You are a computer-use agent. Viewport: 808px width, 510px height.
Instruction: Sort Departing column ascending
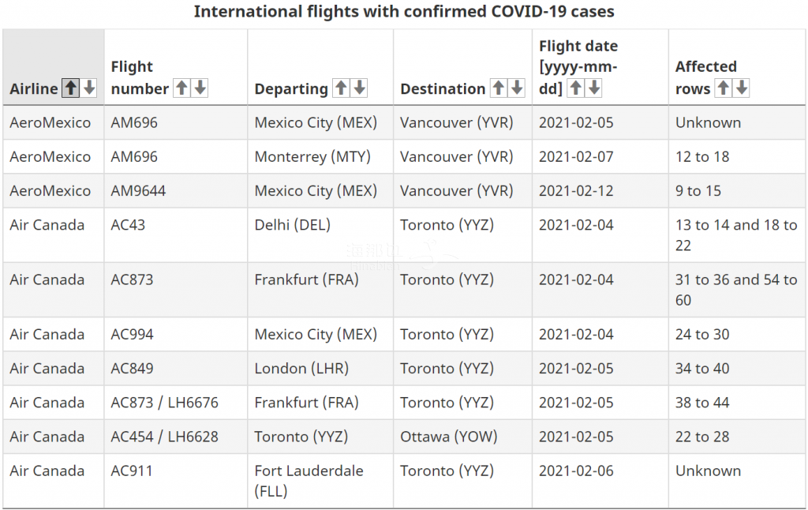(341, 88)
